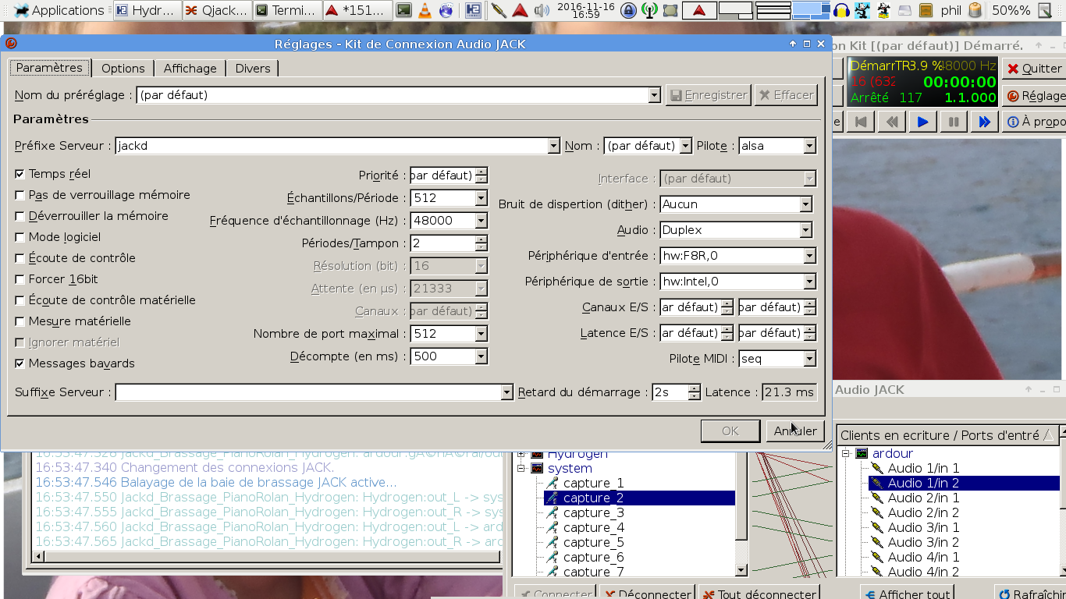The height and width of the screenshot is (599, 1066).
Task: Click the network lock icon in tray
Action: pos(628,10)
